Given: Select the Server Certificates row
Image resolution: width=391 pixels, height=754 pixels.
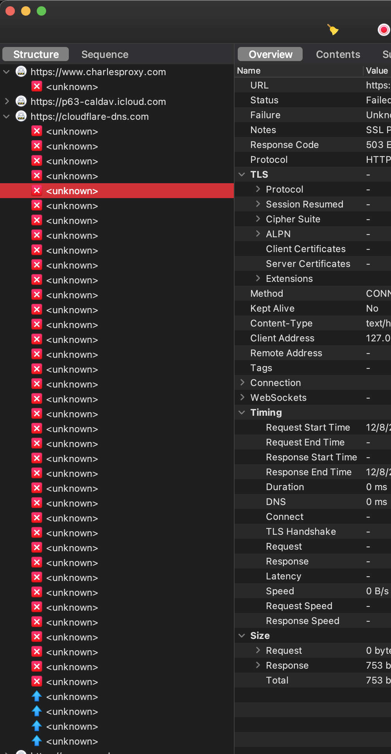Looking at the screenshot, I should pos(313,263).
